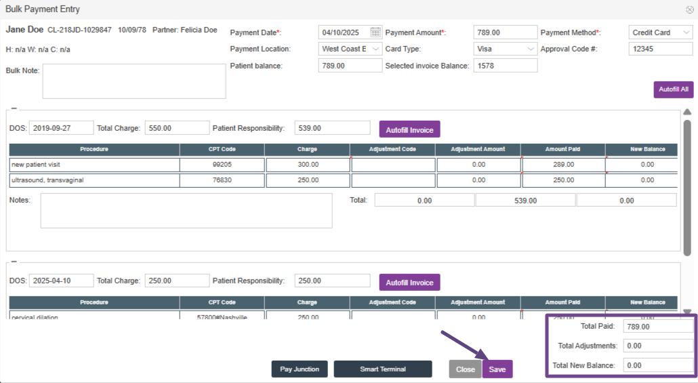Collapse the 2019-09-27 invoice section
This screenshot has width=698, height=383.
point(14,108)
